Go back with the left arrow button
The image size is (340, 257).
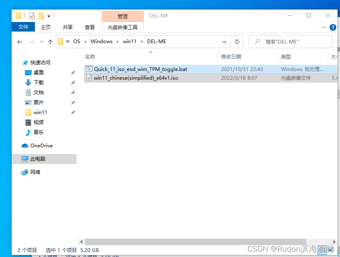tap(20, 42)
